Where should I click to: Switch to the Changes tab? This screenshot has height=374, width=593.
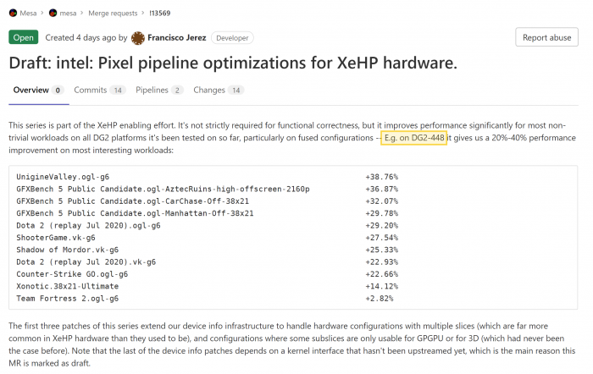209,90
